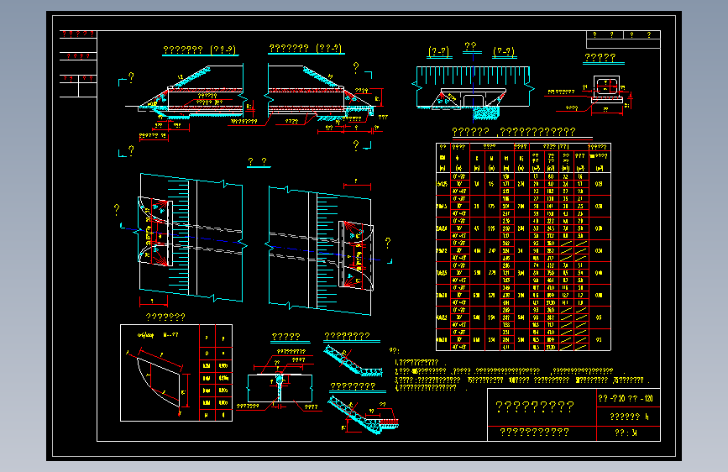Click the lower sloped paving detail with red hatch
Screen dimensions: 728x472
tap(363, 414)
